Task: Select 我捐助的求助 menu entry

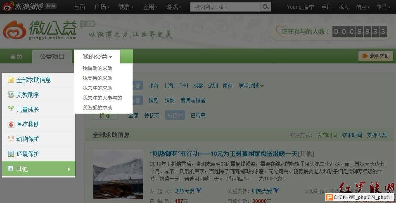Action: (x=97, y=68)
